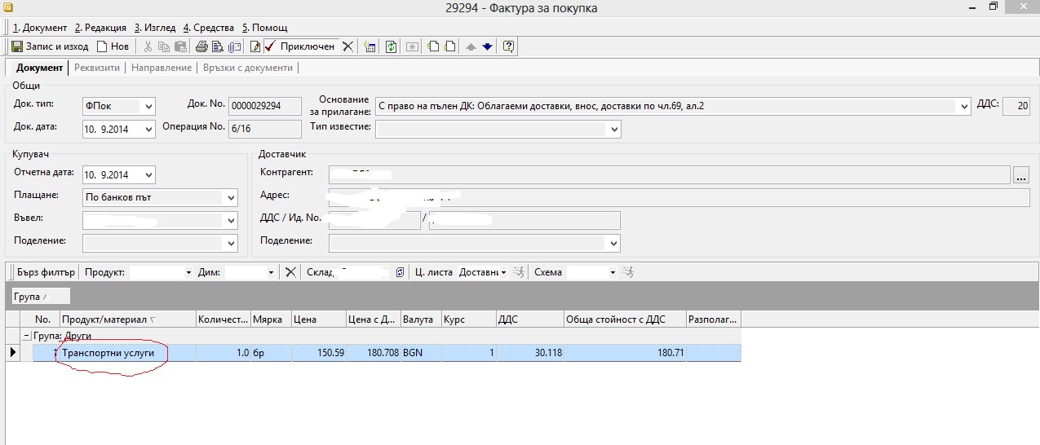1040x445 pixels.
Task: Click the 'Група' grouping header chip
Action: coord(41,296)
